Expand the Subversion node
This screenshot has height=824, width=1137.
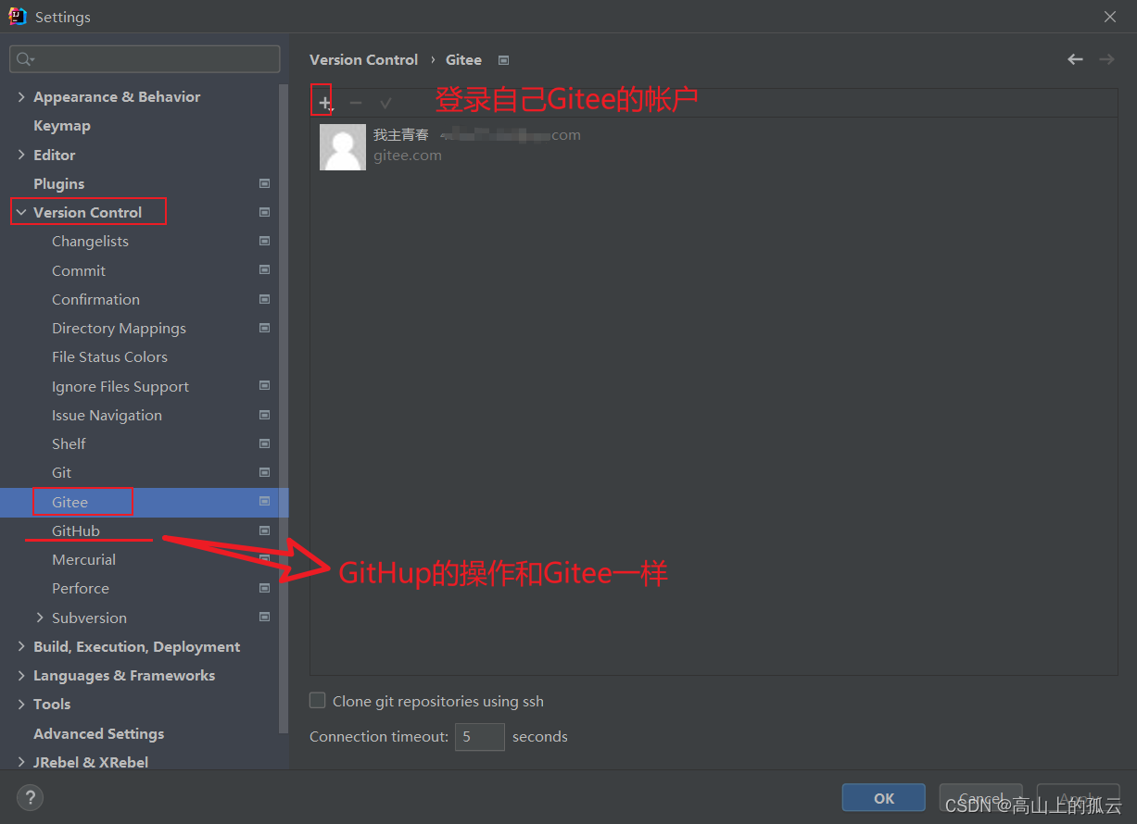coord(40,618)
